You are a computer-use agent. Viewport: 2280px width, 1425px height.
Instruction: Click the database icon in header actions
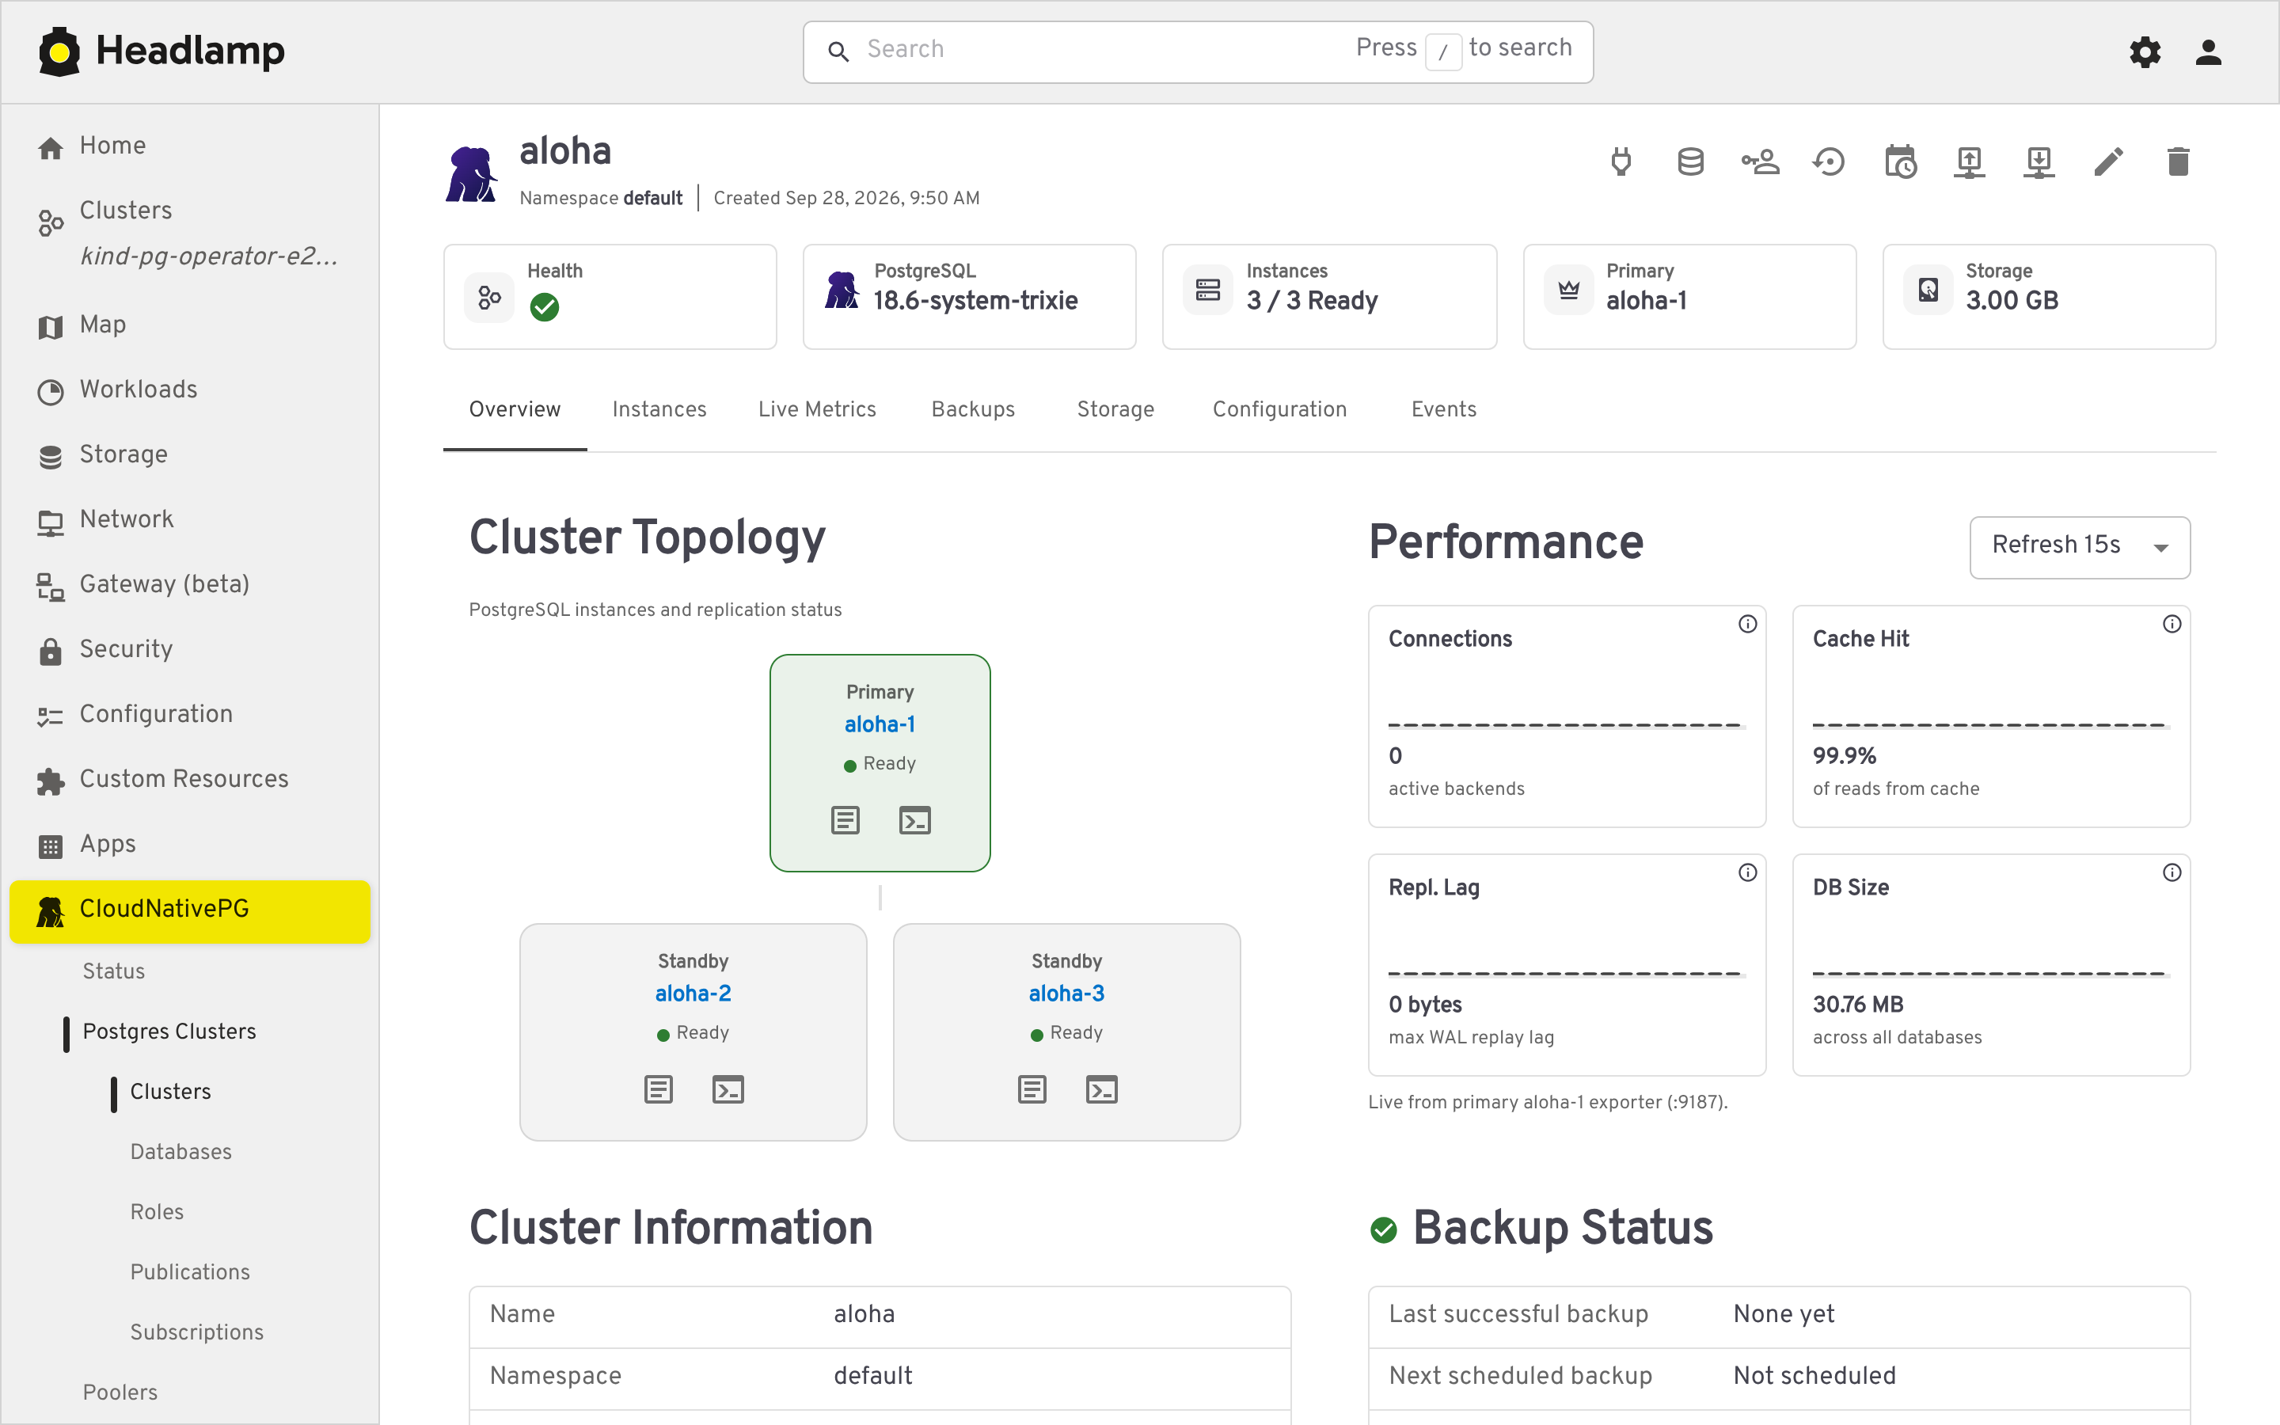tap(1691, 162)
